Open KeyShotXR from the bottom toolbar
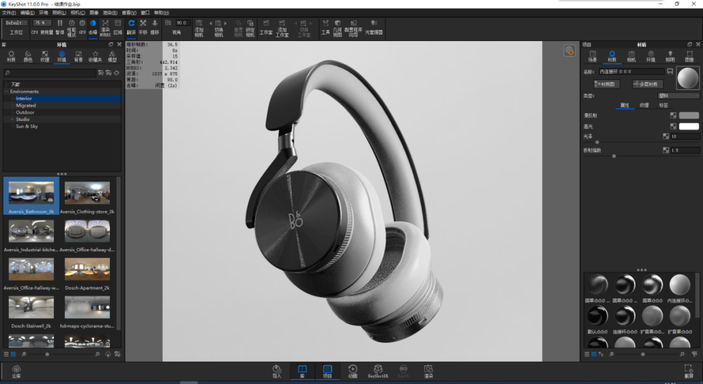The image size is (703, 384). pyautogui.click(x=378, y=371)
